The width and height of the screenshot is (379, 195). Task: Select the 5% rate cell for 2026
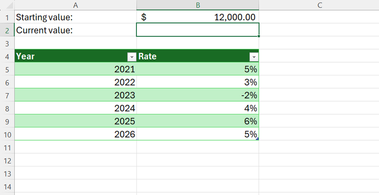198,134
